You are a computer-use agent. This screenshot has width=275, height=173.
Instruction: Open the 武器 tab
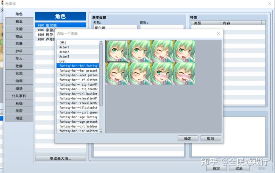click(19, 44)
